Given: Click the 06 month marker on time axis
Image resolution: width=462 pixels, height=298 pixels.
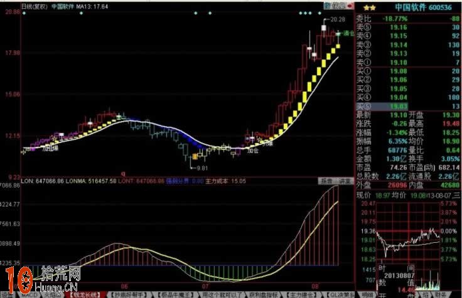Looking at the screenshot, I should pyautogui.click(x=124, y=286).
